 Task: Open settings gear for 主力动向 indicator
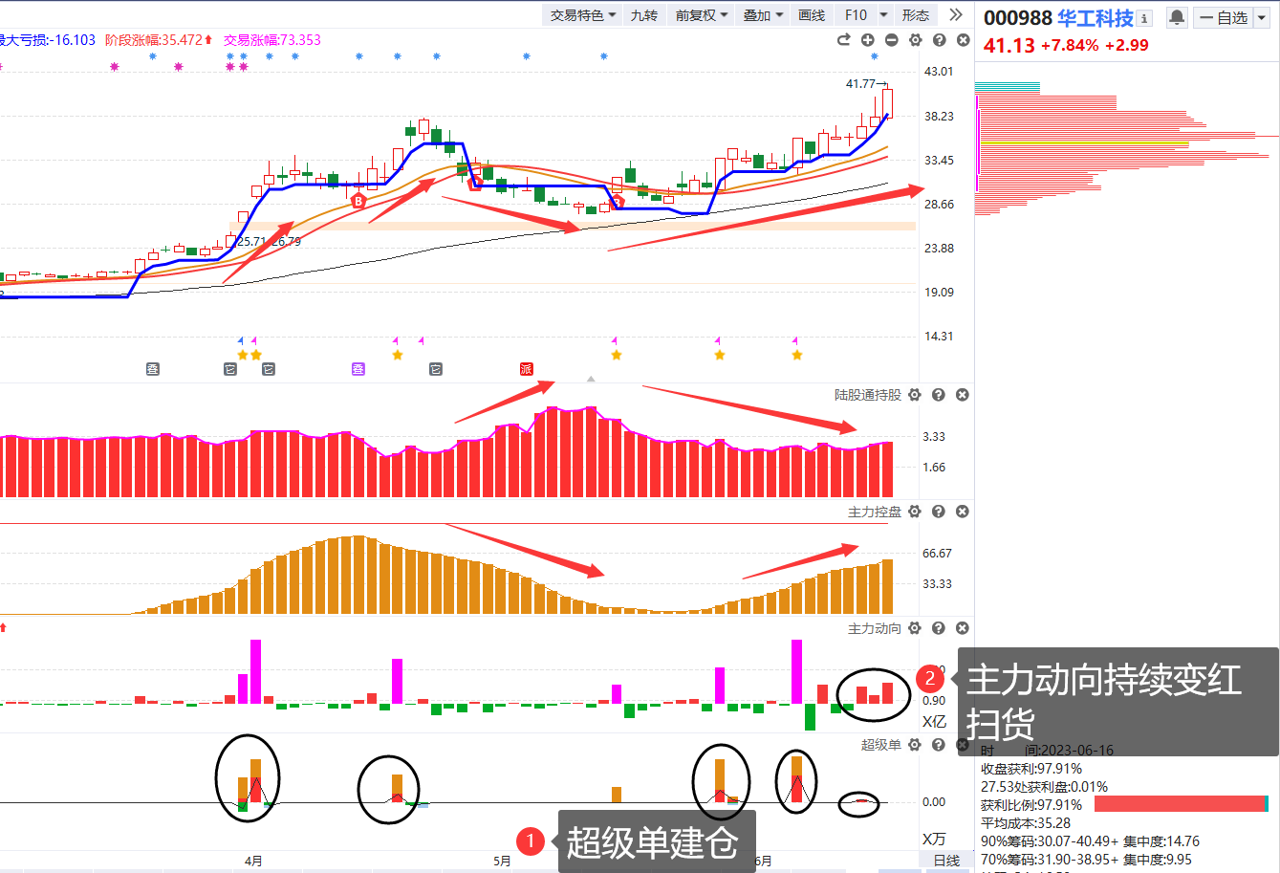(915, 628)
